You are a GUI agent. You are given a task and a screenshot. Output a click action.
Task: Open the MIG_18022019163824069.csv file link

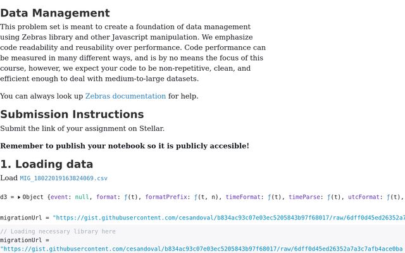63,178
